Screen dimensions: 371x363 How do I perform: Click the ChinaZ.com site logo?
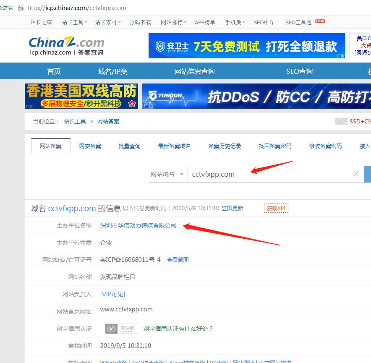[66, 46]
